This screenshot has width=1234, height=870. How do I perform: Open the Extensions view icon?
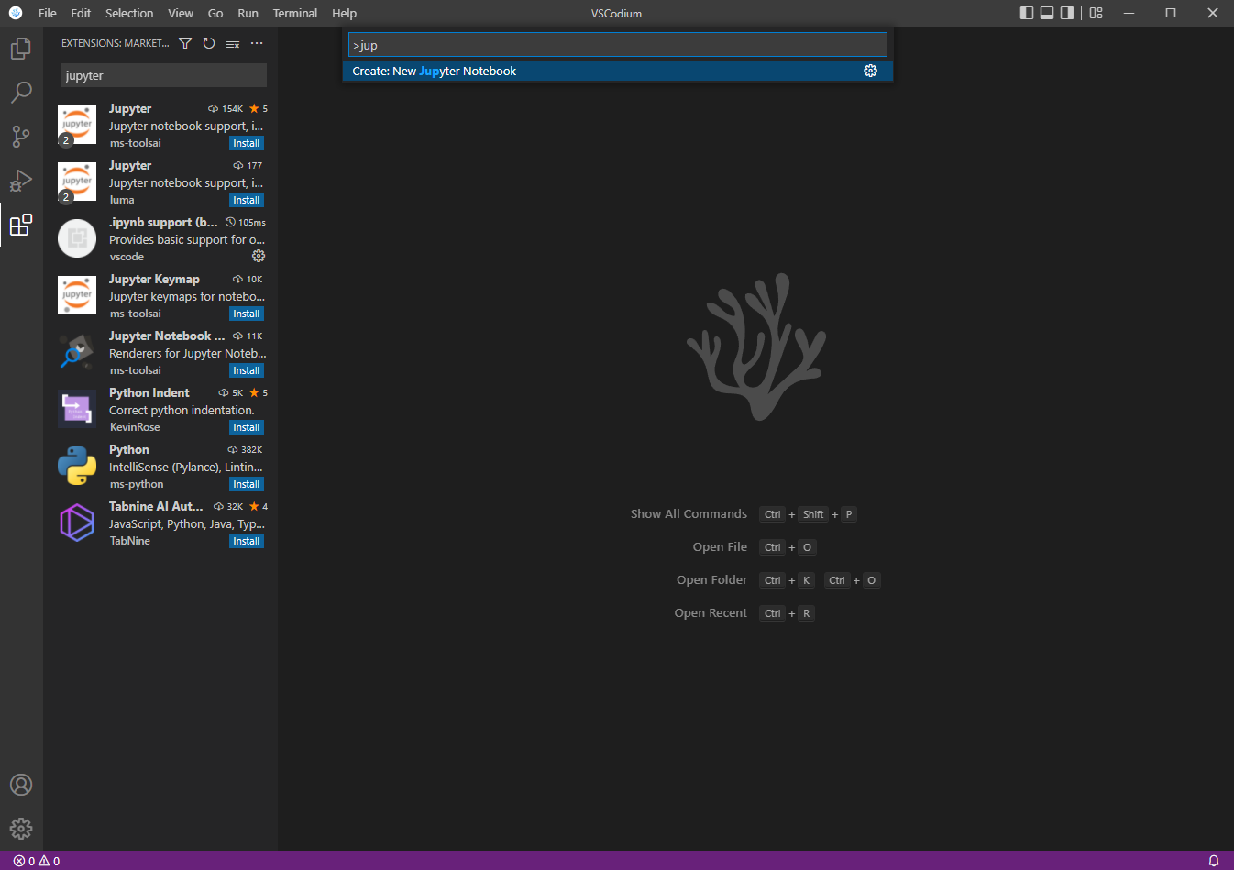(21, 225)
